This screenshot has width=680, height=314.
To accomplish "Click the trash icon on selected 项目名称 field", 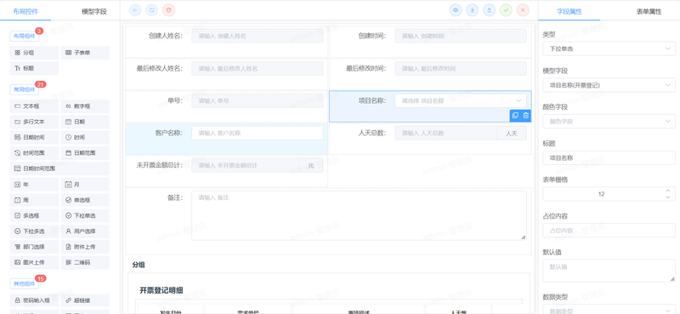I will tap(525, 116).
